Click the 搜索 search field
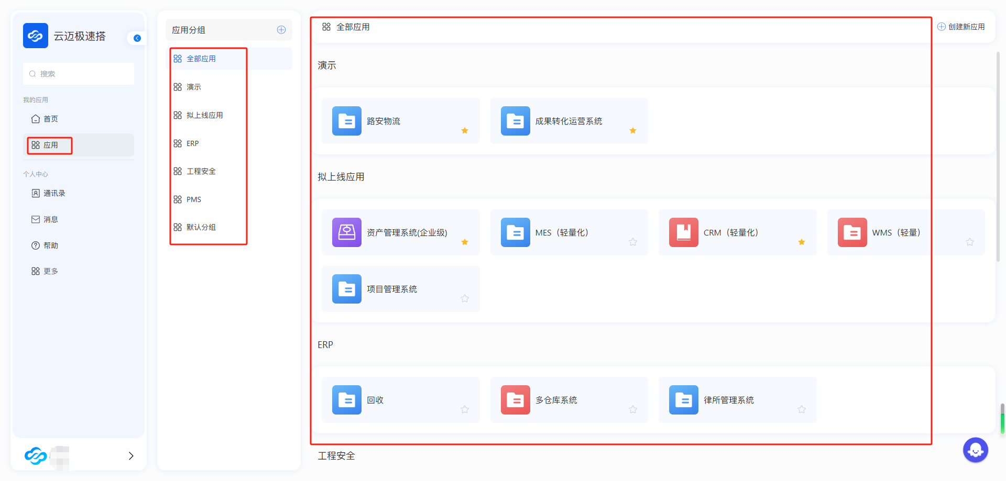This screenshot has height=481, width=1006. point(79,74)
